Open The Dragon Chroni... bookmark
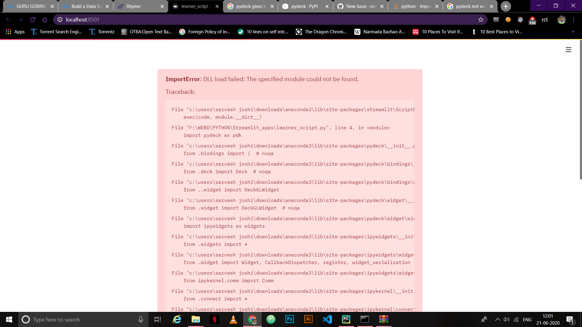The width and height of the screenshot is (582, 327). point(321,32)
